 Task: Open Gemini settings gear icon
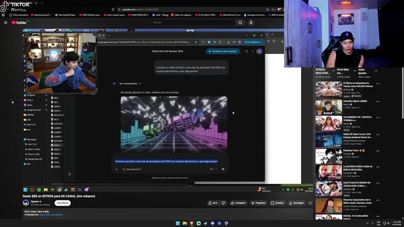coord(69,174)
